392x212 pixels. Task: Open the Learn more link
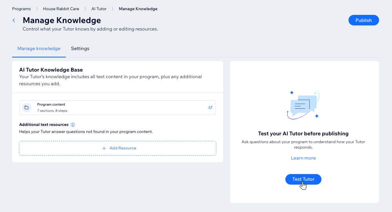(x=303, y=158)
